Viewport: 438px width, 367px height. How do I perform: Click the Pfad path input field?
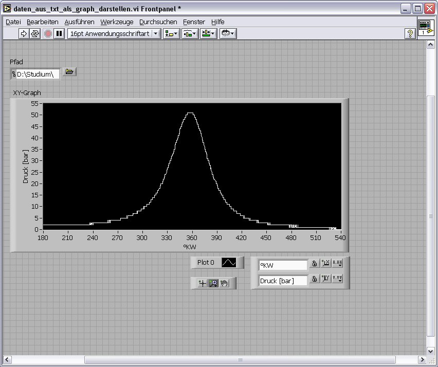tap(37, 75)
